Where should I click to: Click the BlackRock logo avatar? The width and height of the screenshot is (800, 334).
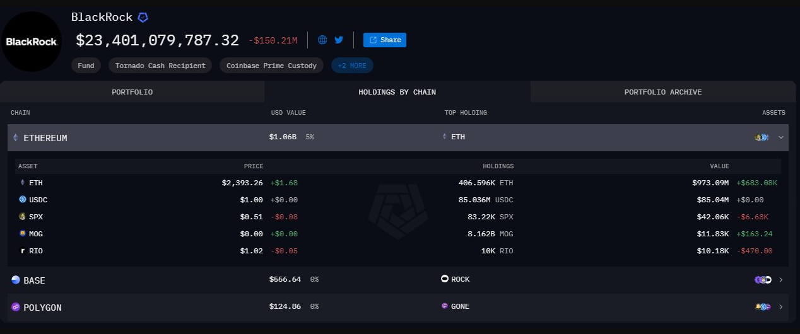(32, 41)
